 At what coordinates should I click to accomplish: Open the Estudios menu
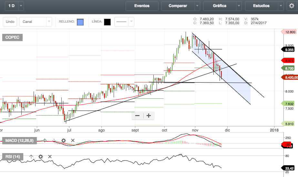(262, 6)
